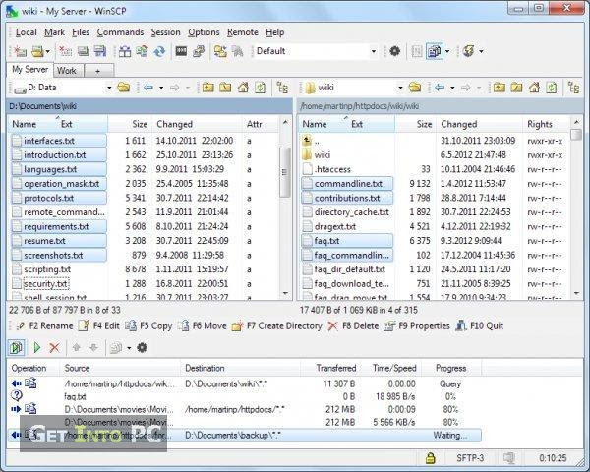Select directory_cache.txt in remote panel

tap(346, 212)
